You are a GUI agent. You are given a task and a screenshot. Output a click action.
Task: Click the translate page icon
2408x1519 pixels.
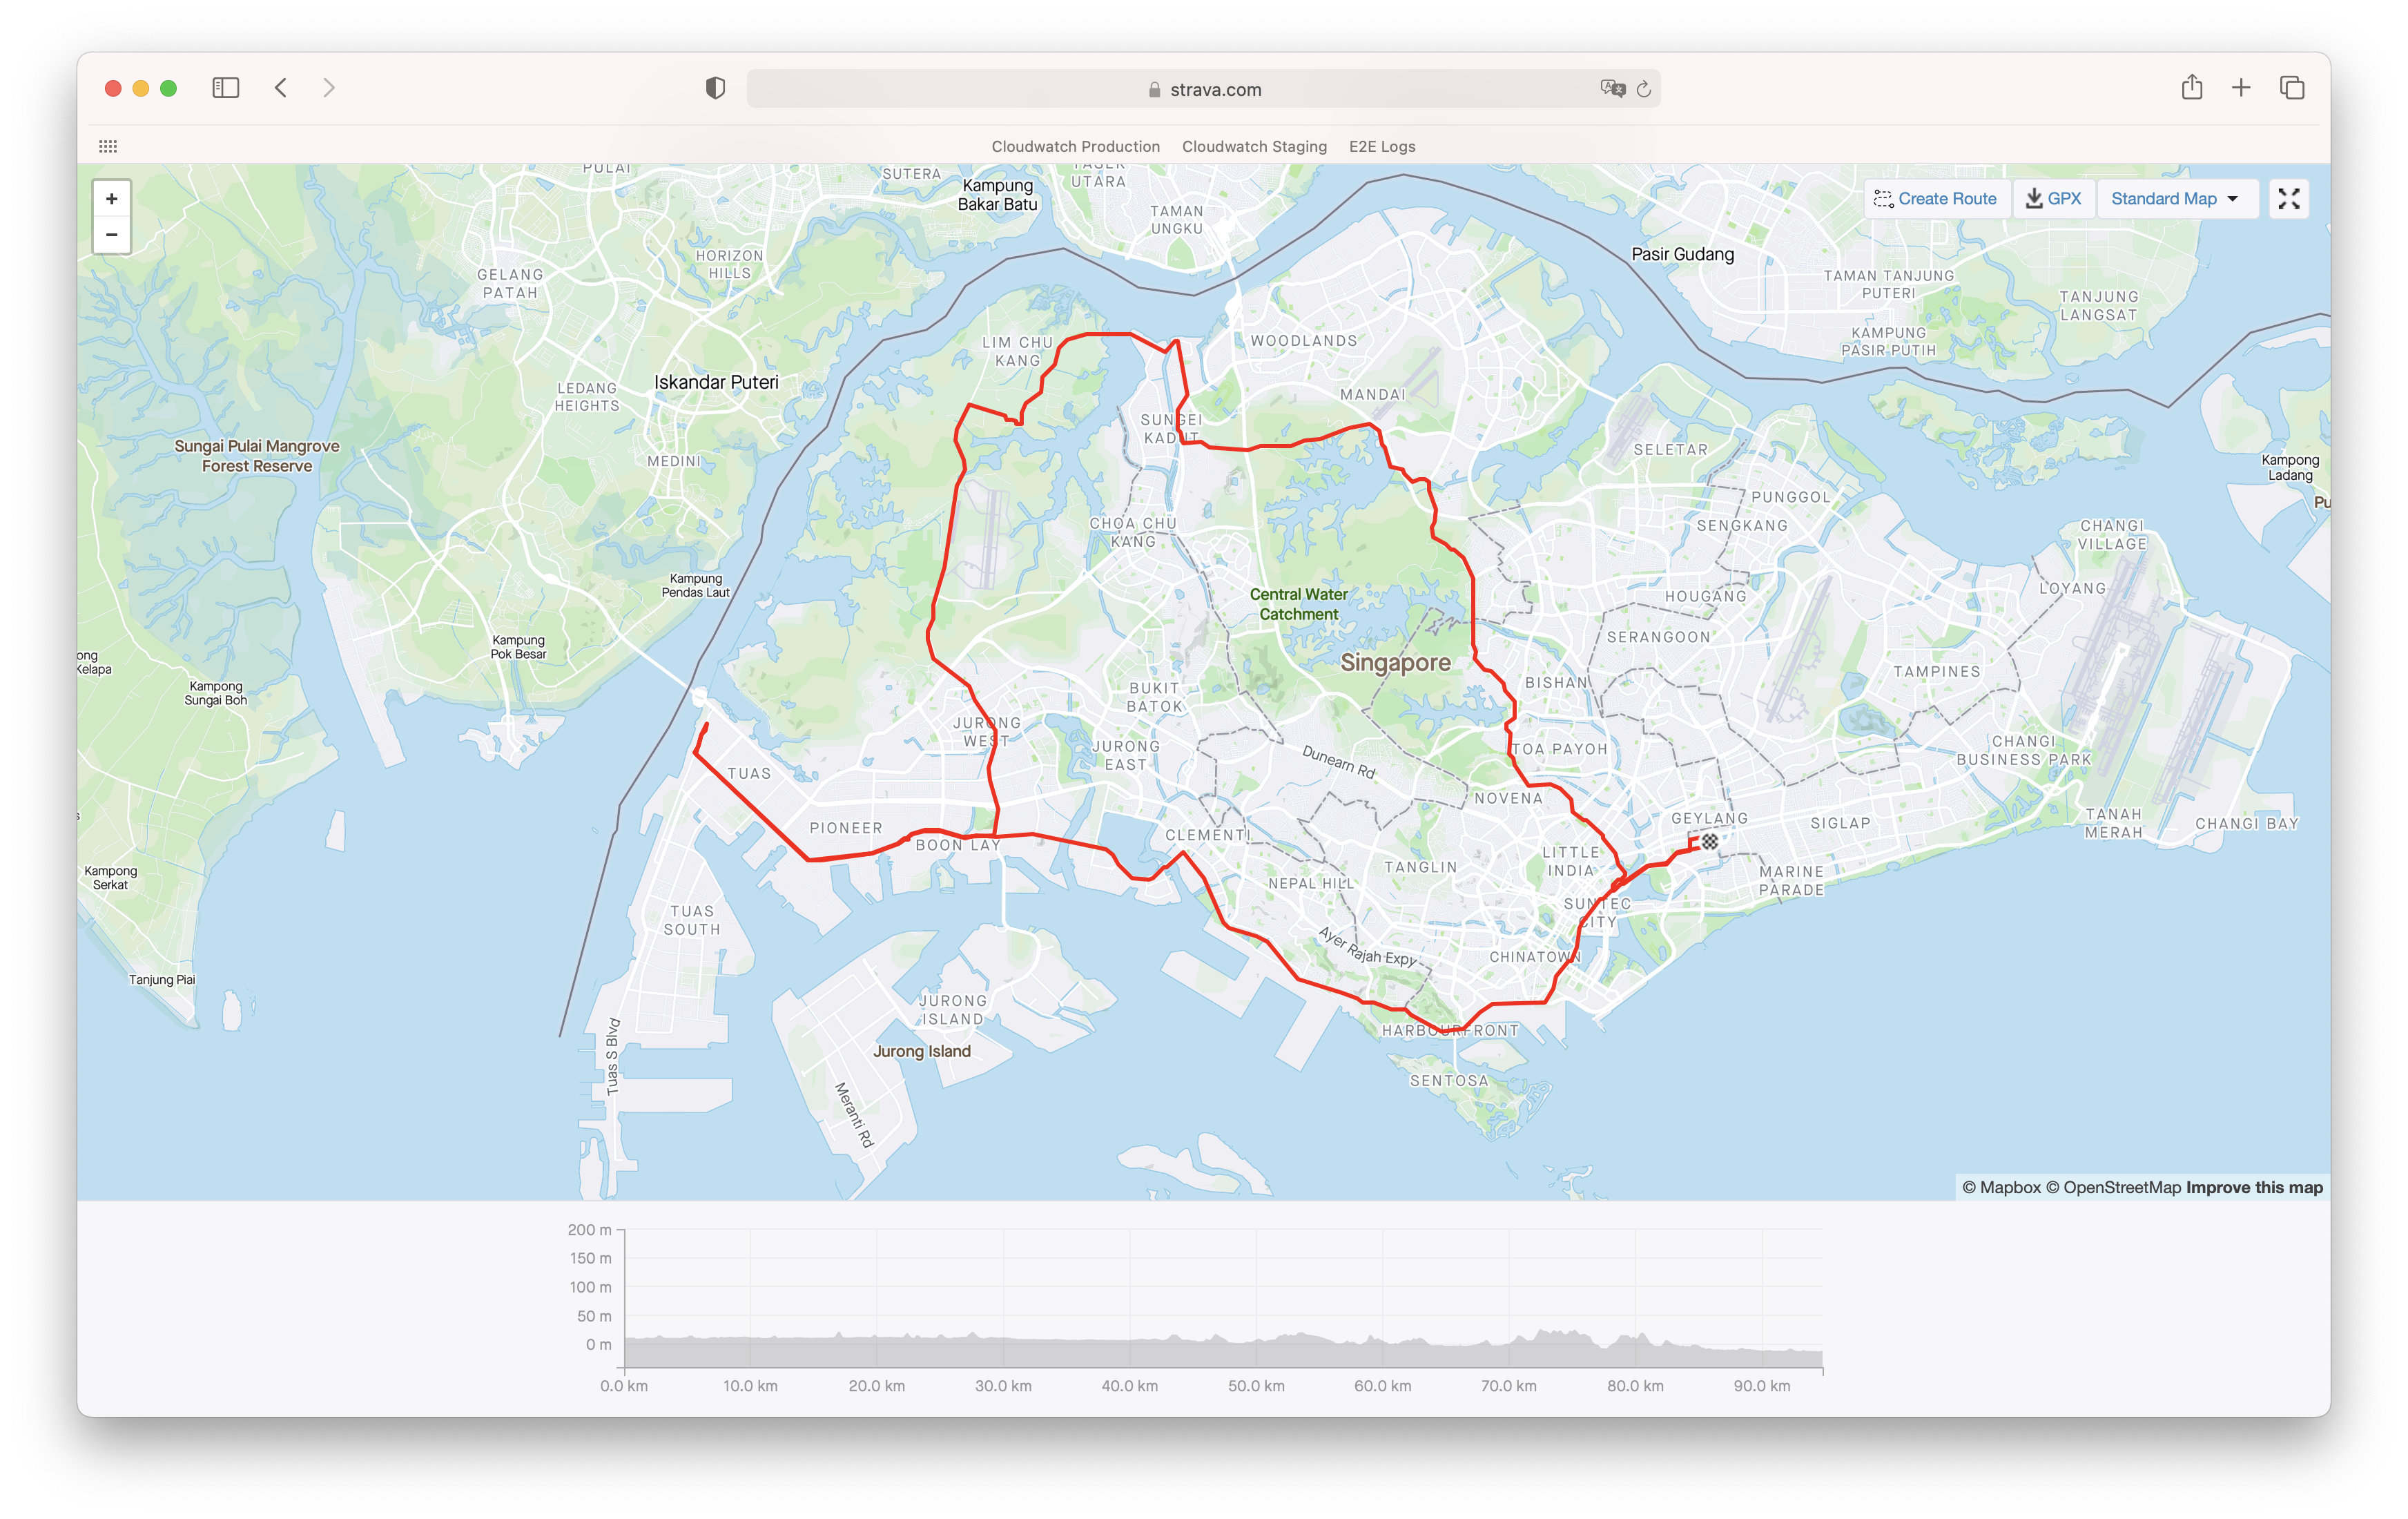click(x=1612, y=89)
